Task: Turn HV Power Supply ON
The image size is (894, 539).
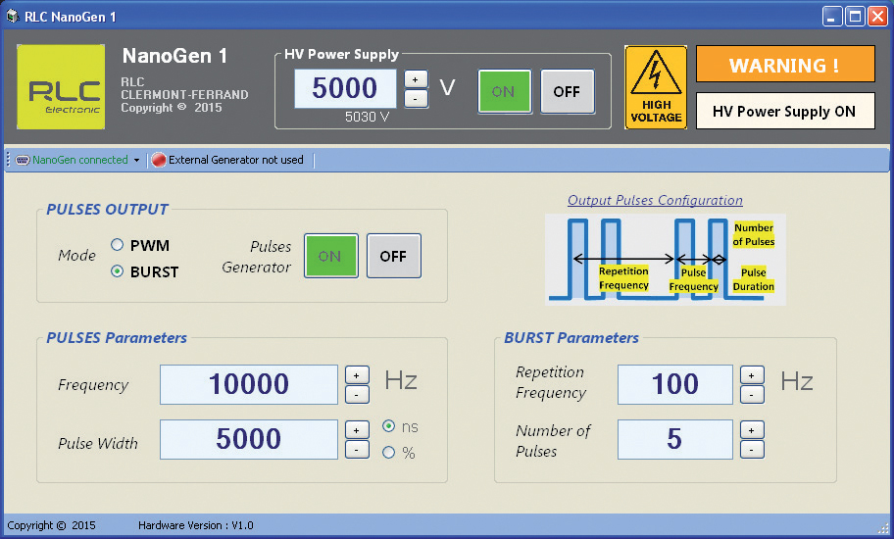Action: point(505,92)
